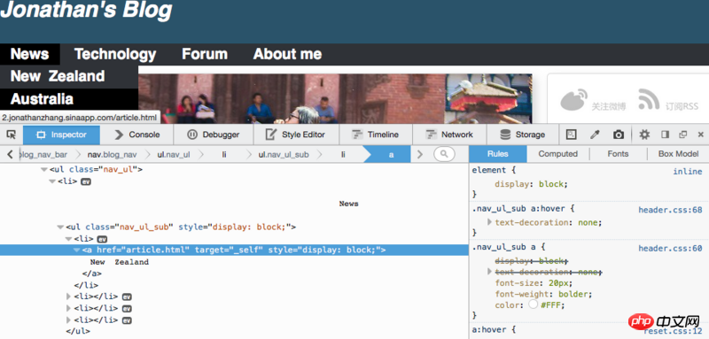The height and width of the screenshot is (339, 709).
Task: Open header.css:68 source link
Action: tap(670, 210)
